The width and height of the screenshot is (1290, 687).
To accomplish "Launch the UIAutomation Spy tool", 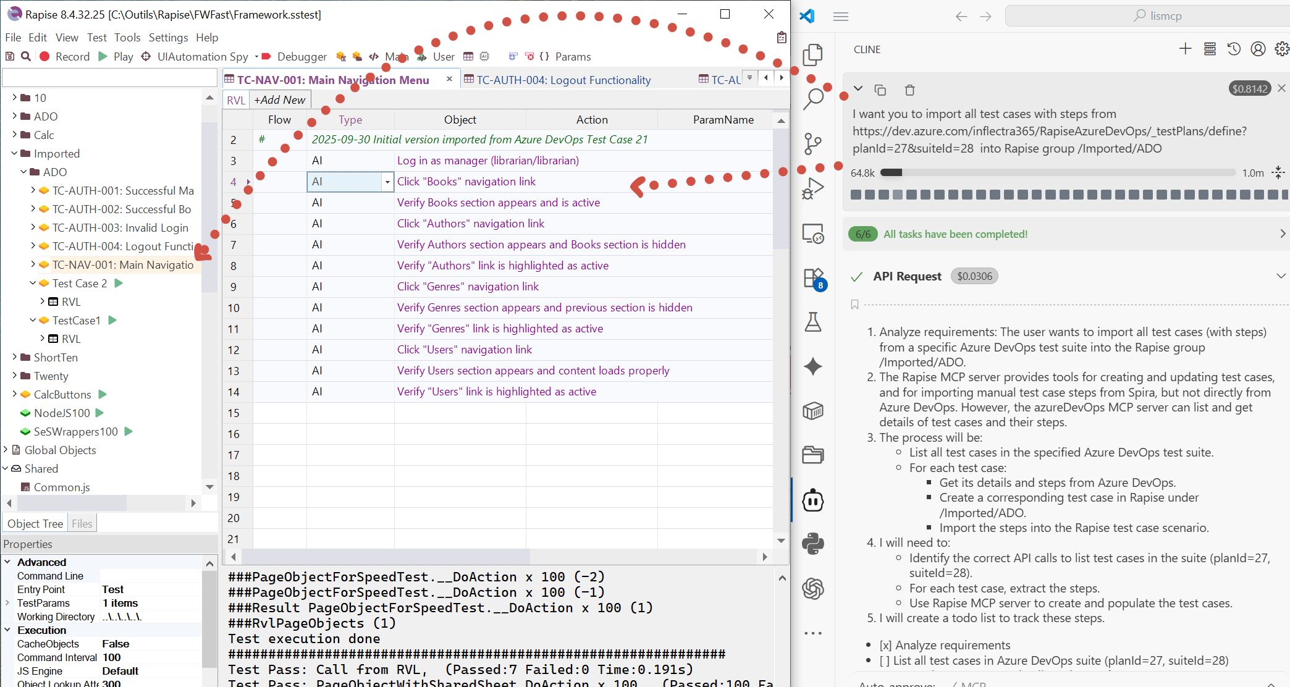I will (x=195, y=56).
